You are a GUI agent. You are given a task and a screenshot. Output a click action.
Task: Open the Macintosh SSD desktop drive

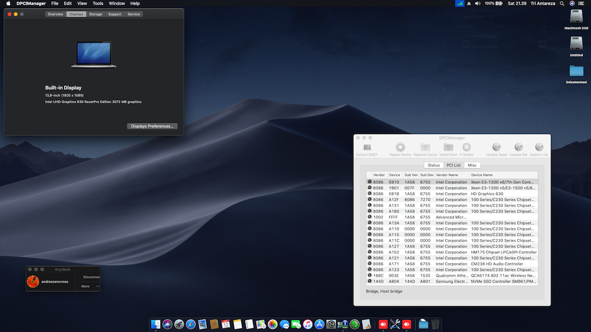pyautogui.click(x=576, y=17)
